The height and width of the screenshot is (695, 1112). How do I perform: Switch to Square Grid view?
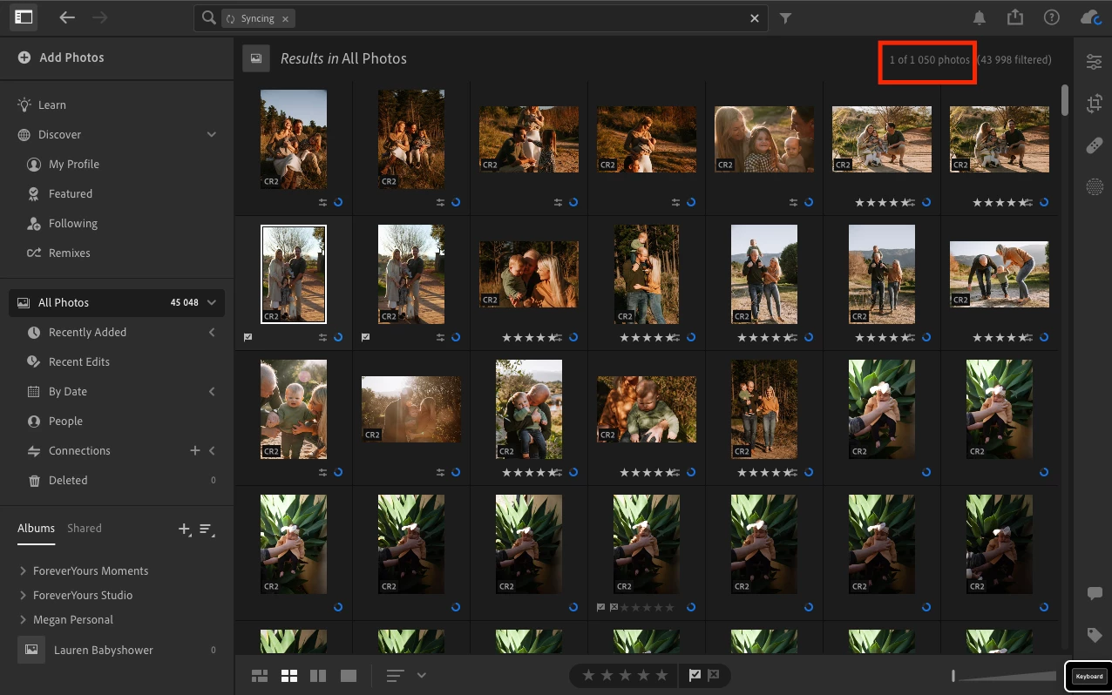(289, 676)
